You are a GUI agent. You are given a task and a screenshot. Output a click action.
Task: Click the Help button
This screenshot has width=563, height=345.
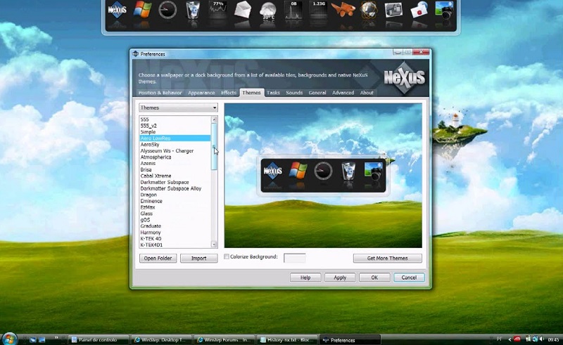point(305,278)
